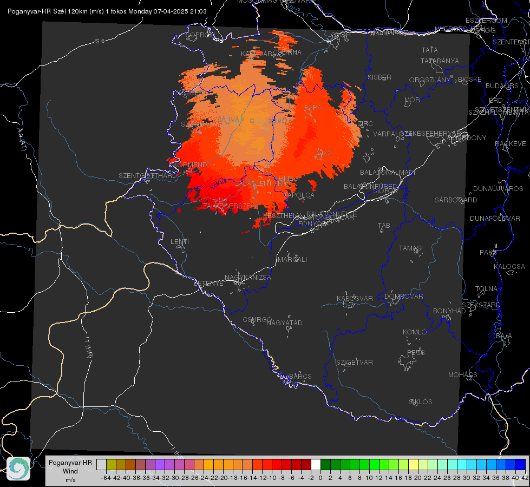Click the yellow legend swatch near 18

tap(414, 464)
